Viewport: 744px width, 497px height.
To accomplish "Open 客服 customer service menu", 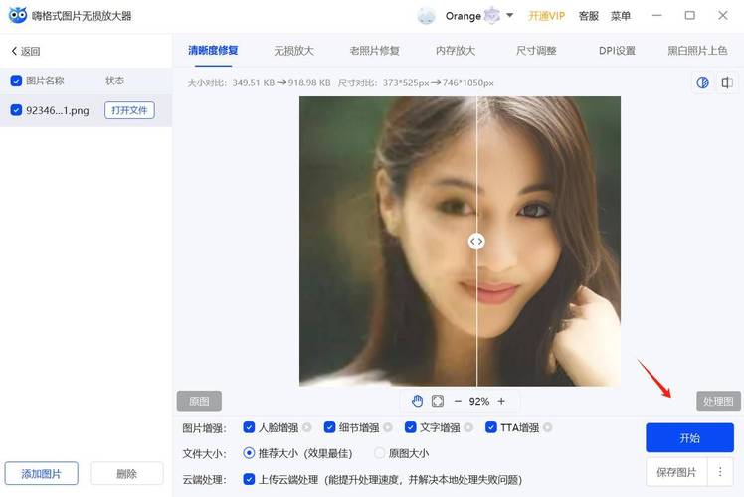I will tap(589, 16).
